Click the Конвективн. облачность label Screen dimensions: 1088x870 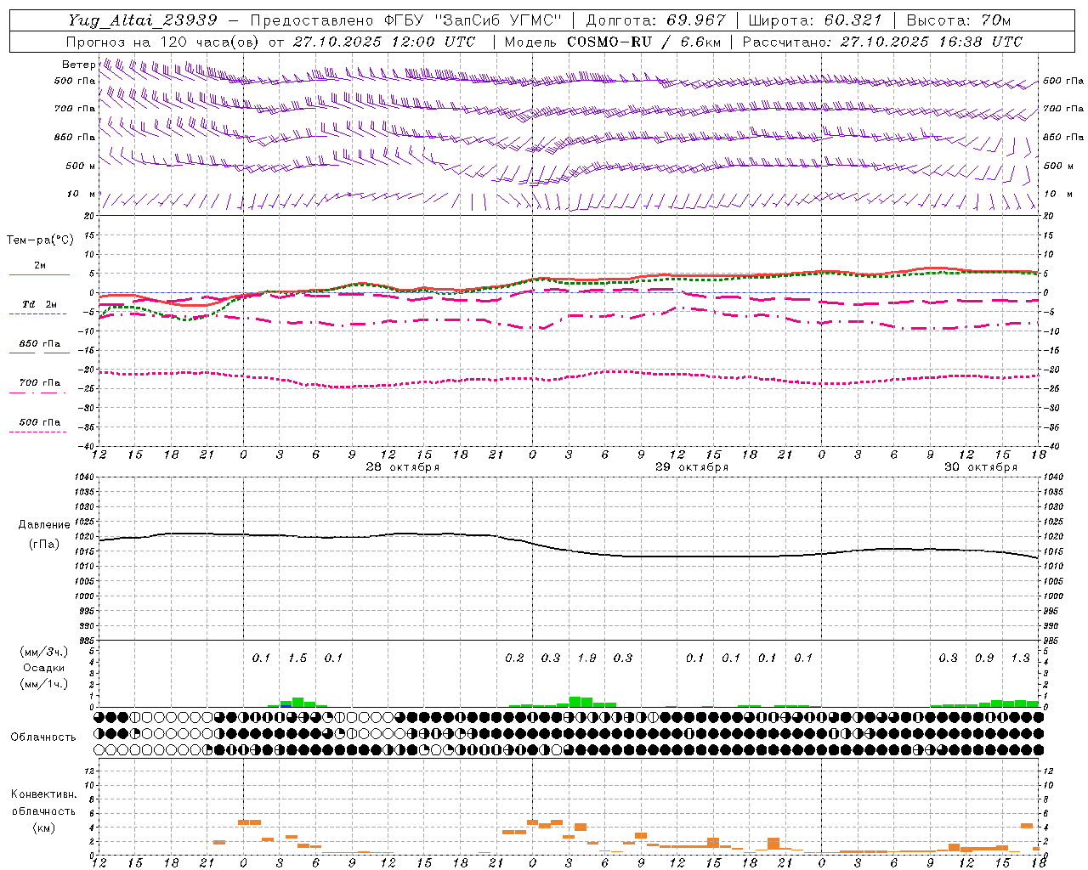tap(43, 803)
